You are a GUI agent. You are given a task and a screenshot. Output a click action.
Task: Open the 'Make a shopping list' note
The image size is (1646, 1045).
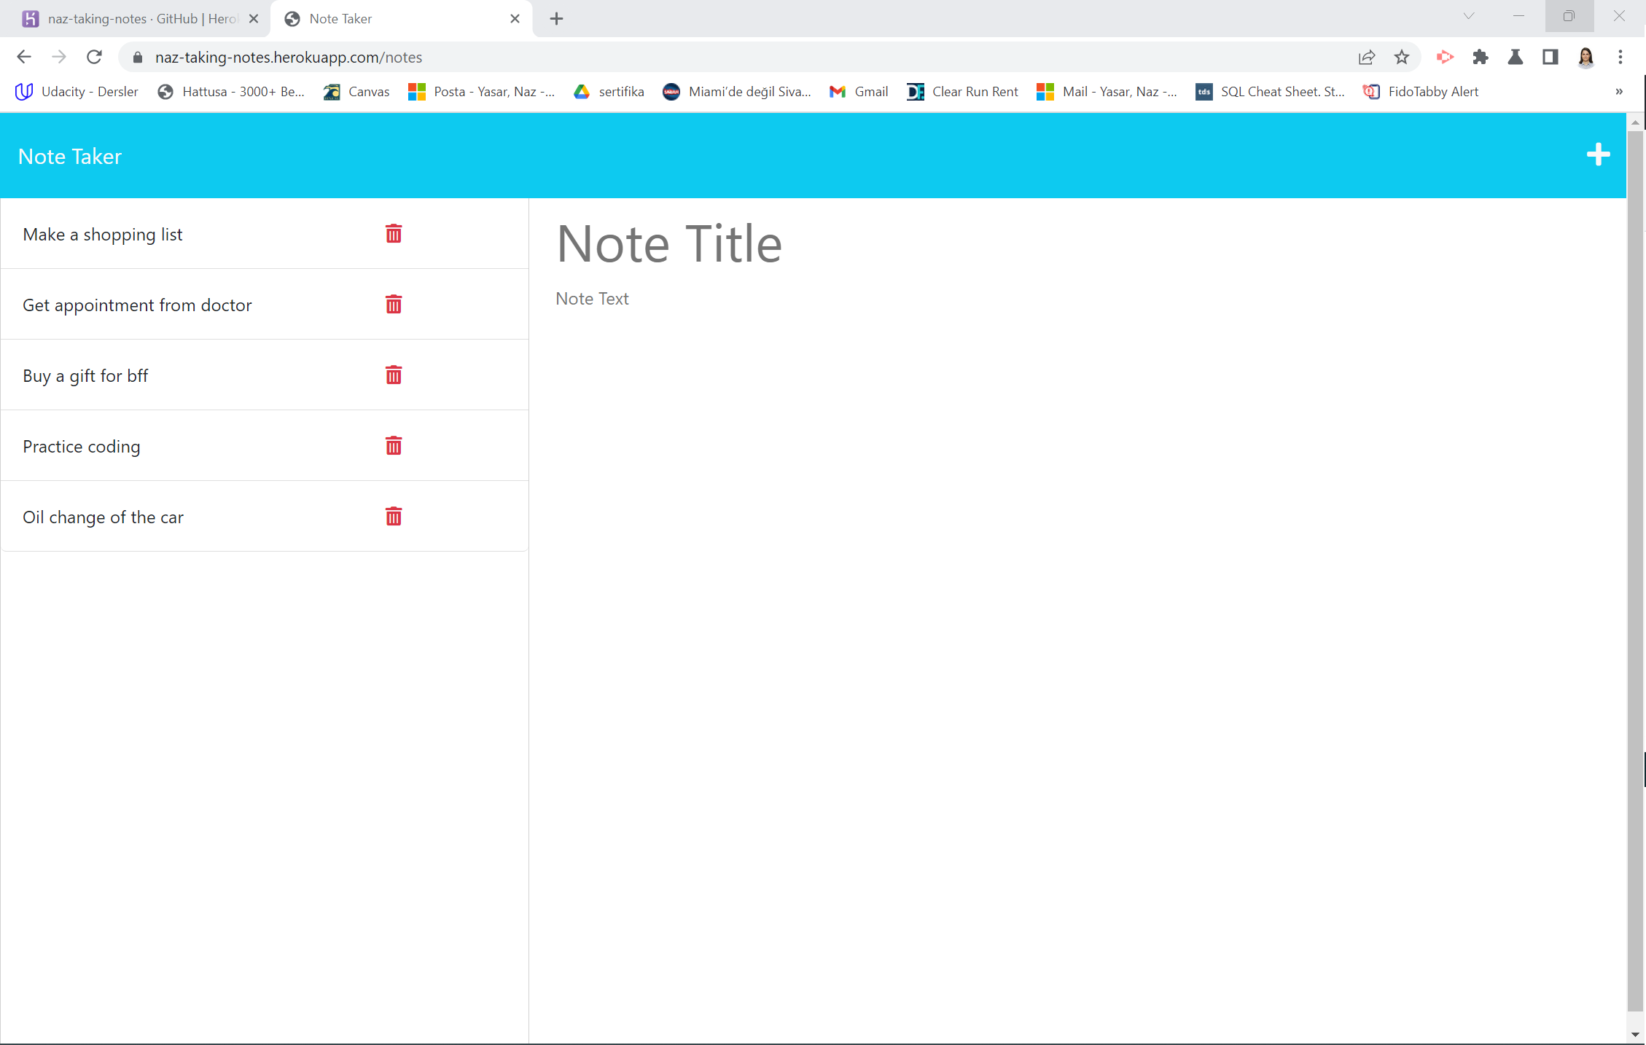pyautogui.click(x=102, y=235)
